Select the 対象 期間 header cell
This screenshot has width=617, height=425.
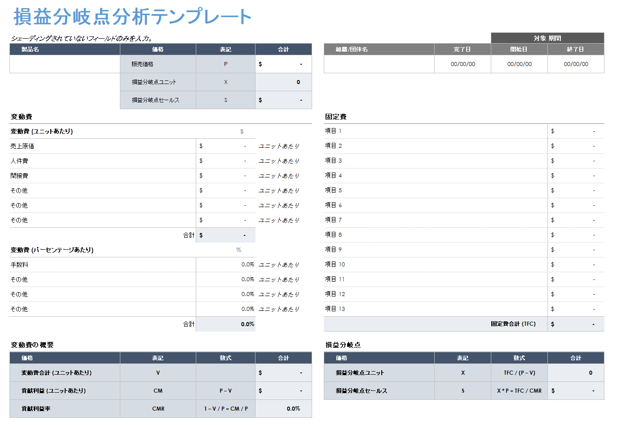tap(547, 38)
